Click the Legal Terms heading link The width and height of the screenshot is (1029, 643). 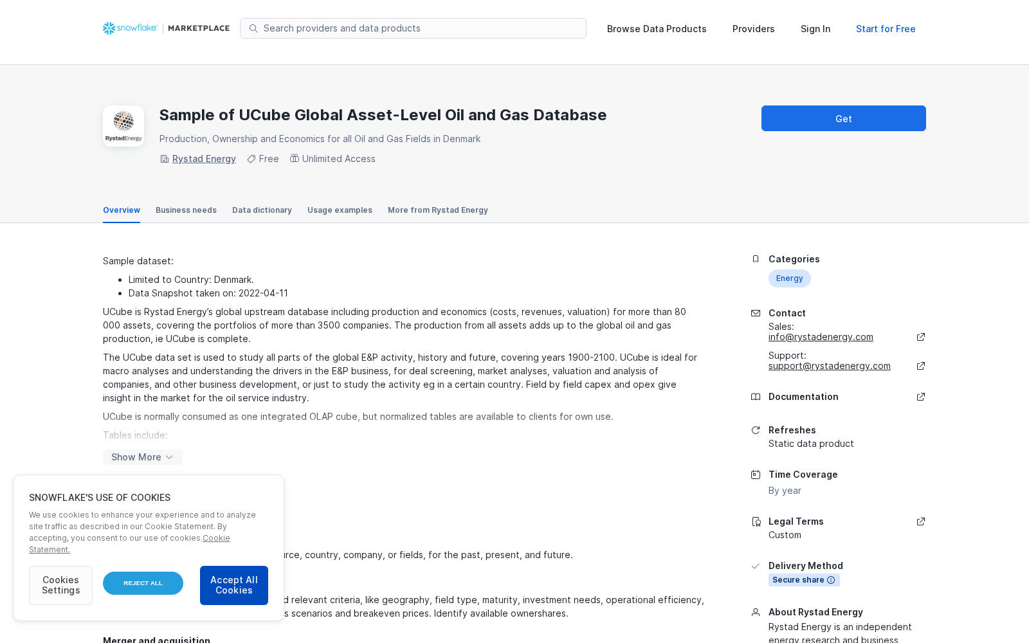[796, 521]
